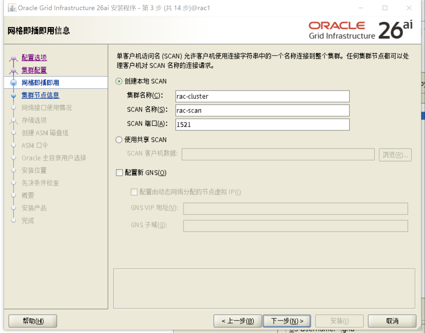The width and height of the screenshot is (425, 333).
Task: Minimize the installer window
Action: pos(361,8)
